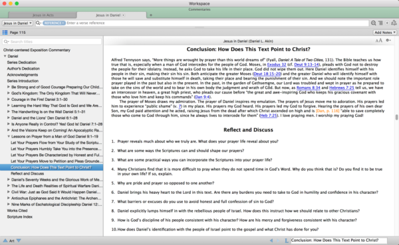Select Let Your Prayers Move to Petition entry

(57, 161)
